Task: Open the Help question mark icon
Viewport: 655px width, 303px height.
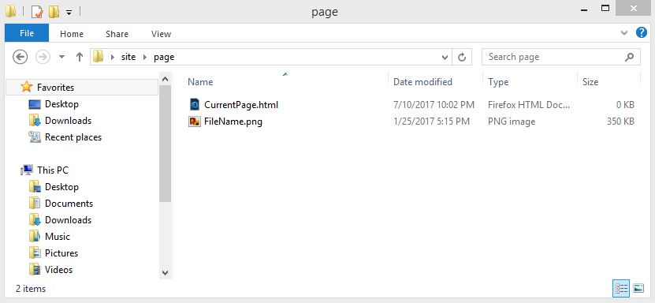Action: 642,32
